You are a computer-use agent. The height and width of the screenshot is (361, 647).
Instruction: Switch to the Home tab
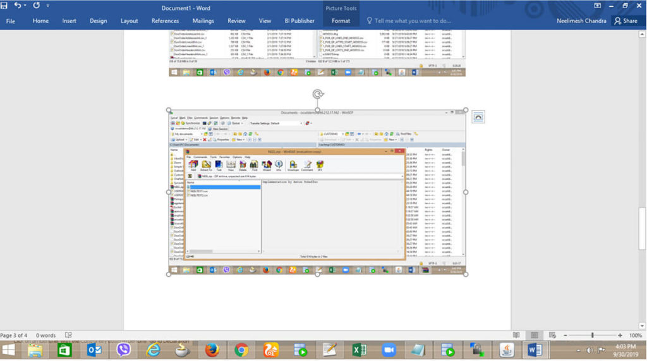[x=40, y=21]
